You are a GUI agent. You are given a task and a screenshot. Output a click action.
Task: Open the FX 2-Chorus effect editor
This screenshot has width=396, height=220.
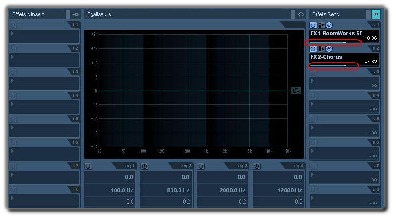click(x=329, y=49)
